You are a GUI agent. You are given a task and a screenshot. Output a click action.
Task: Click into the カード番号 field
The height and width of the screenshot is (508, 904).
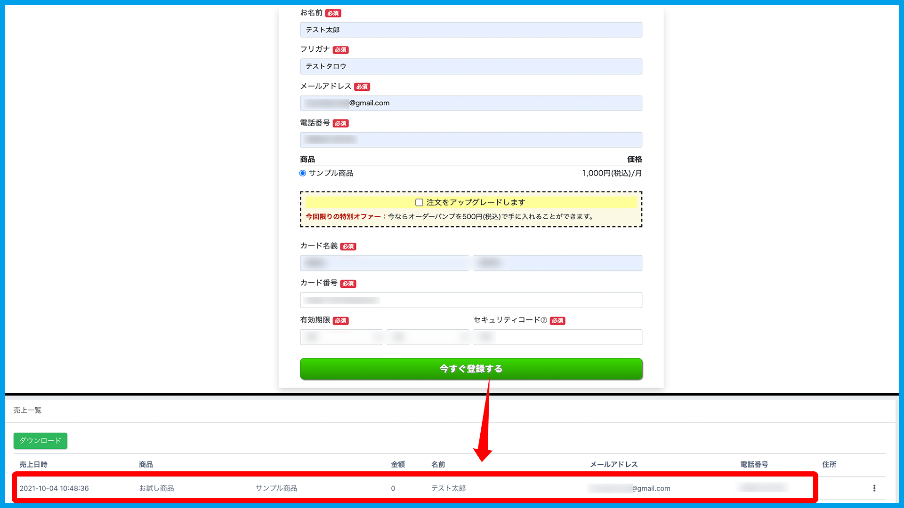471,300
